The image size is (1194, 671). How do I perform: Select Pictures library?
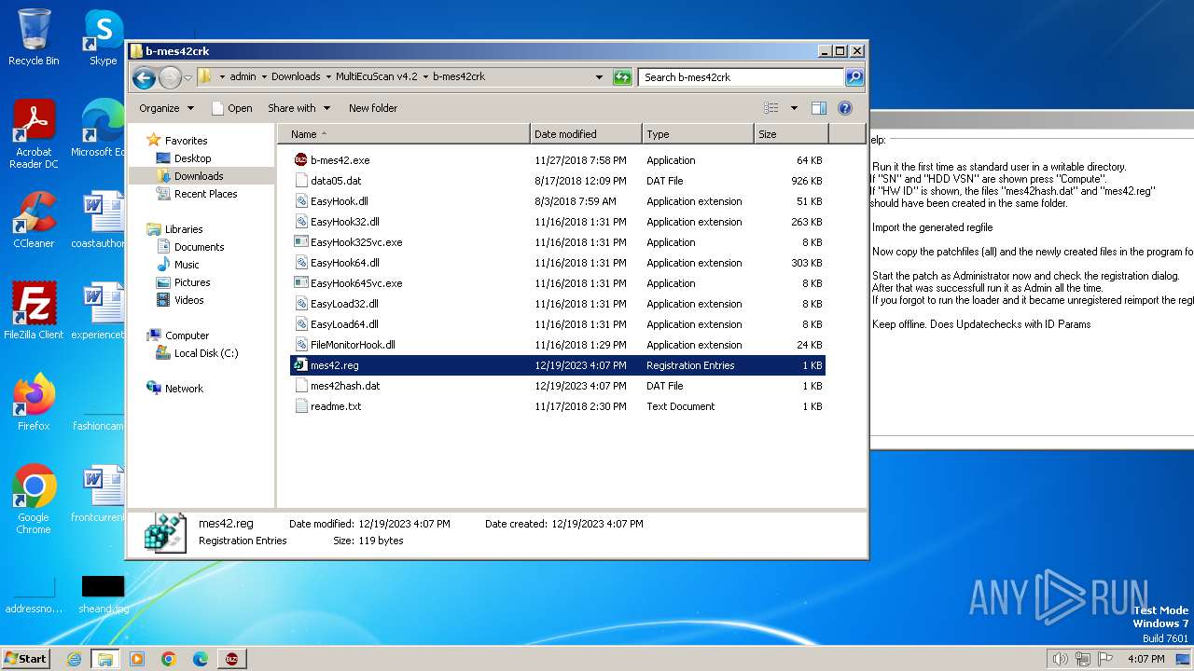click(192, 282)
